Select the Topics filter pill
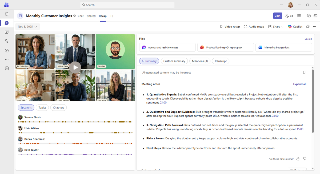Viewport: 320px width, 174px height. pos(42,108)
